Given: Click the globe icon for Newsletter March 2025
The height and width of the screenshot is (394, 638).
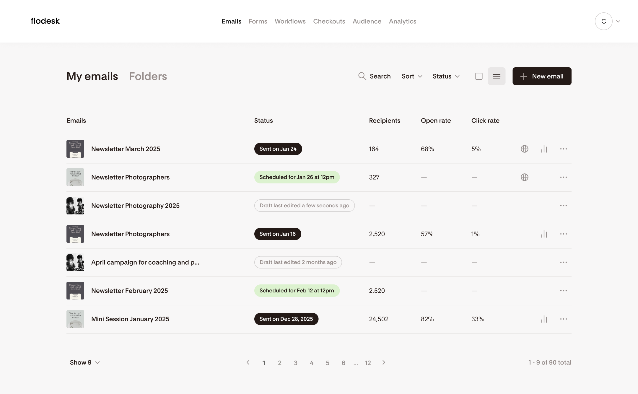Looking at the screenshot, I should (524, 149).
